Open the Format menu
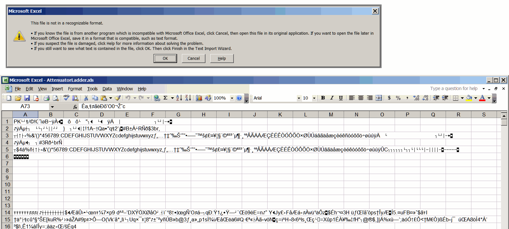The image size is (509, 229). point(75,89)
